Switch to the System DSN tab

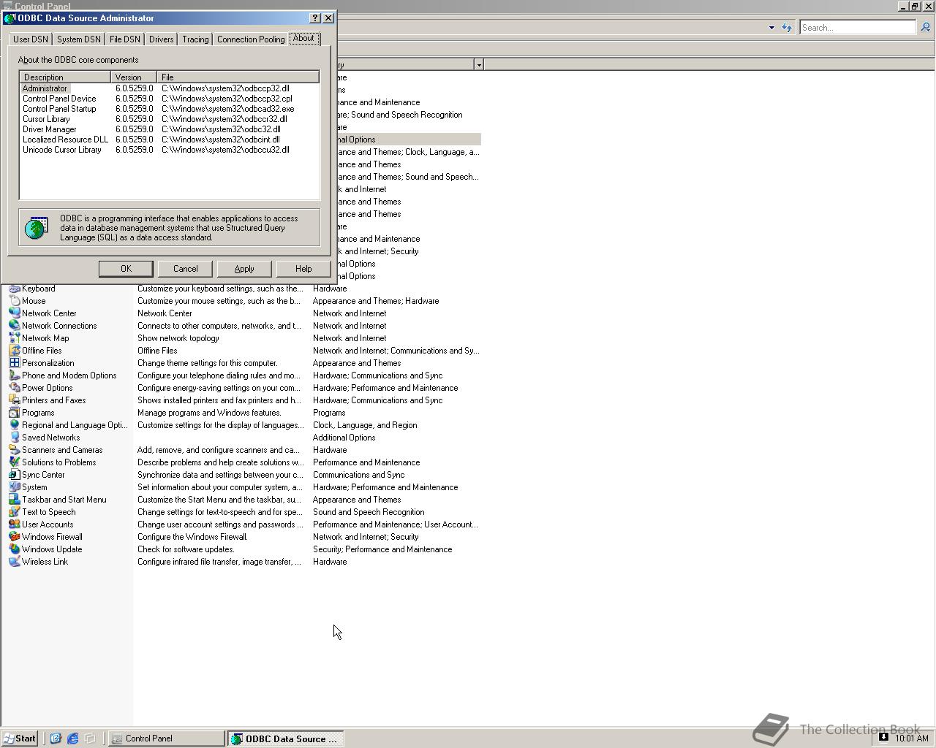tap(79, 39)
